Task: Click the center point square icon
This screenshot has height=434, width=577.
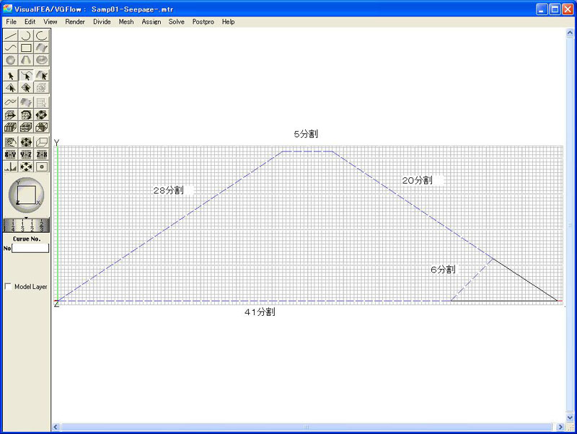Action: coord(42,167)
